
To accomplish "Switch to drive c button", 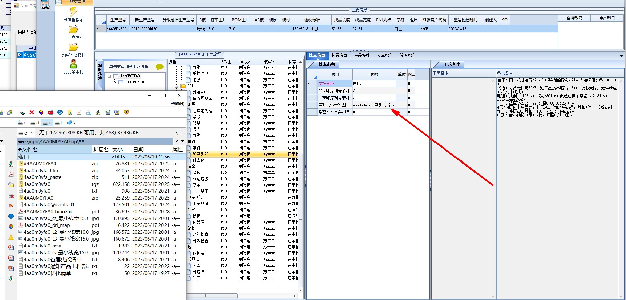I will [x=22, y=123].
